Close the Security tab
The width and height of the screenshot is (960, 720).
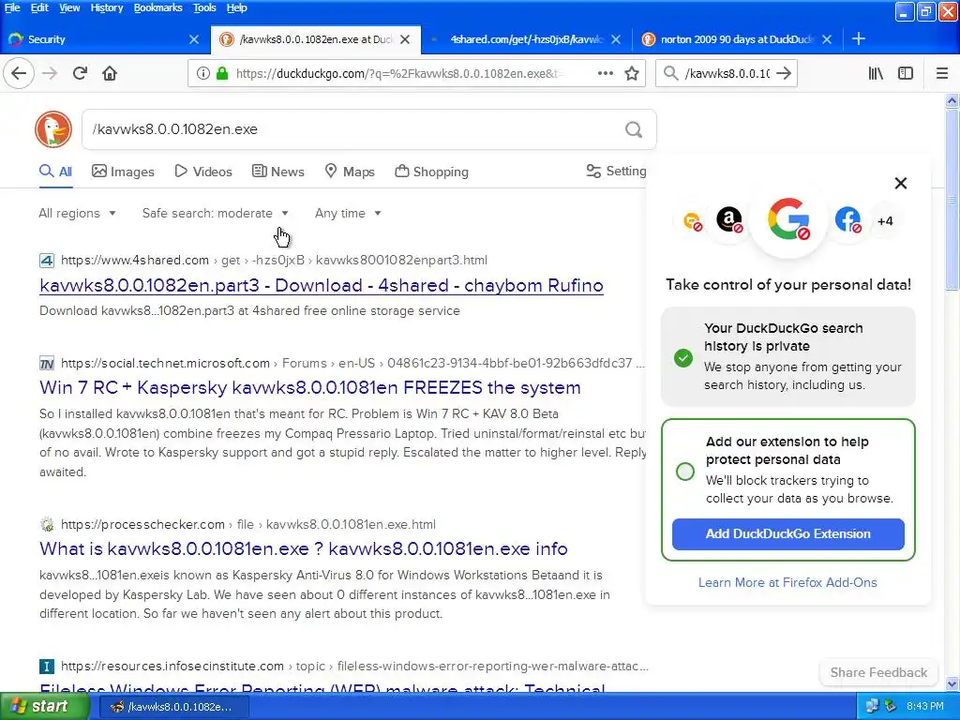pos(194,39)
